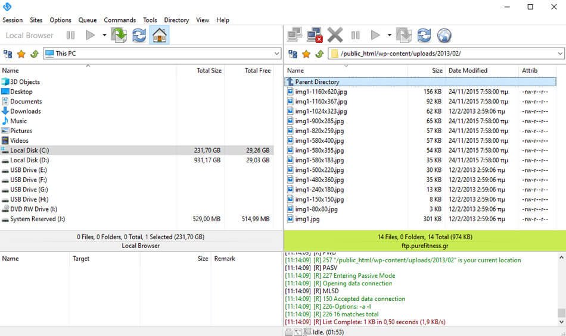Open the remote favorites star icon
The height and width of the screenshot is (336, 566).
[x=306, y=54]
